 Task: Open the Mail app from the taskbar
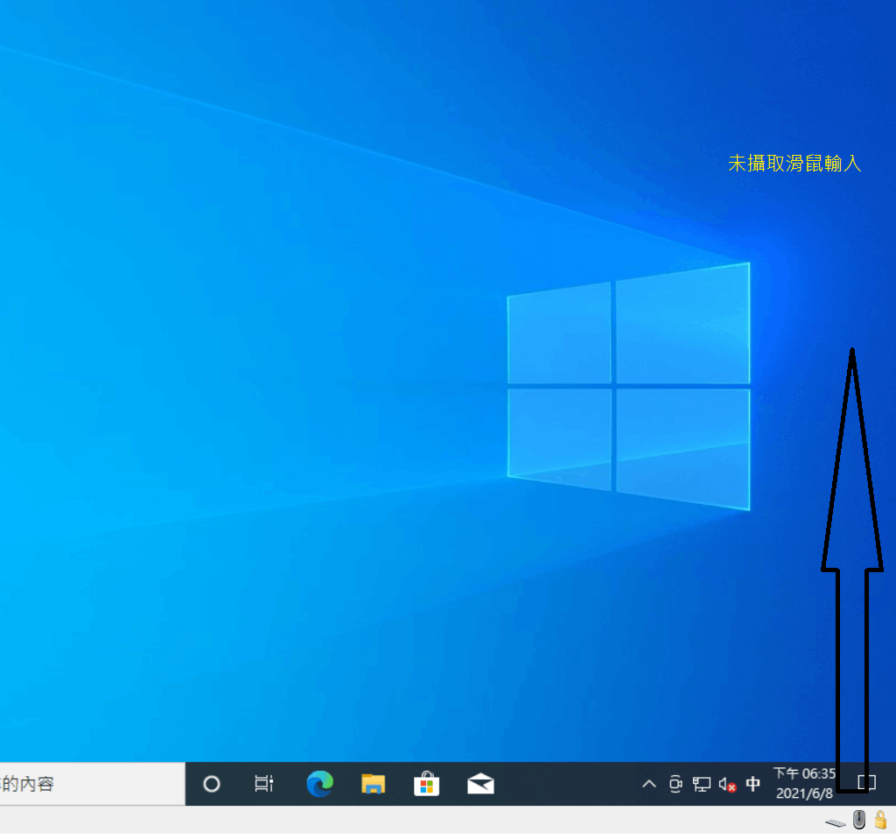pyautogui.click(x=480, y=784)
